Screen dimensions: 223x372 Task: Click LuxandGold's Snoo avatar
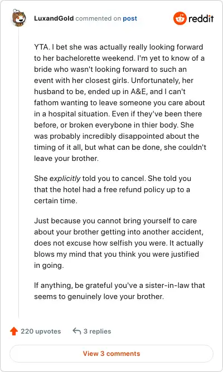pos(19,18)
